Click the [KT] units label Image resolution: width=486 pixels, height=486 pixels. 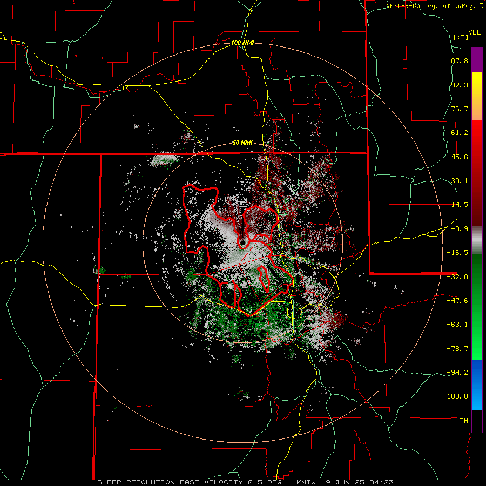461,37
